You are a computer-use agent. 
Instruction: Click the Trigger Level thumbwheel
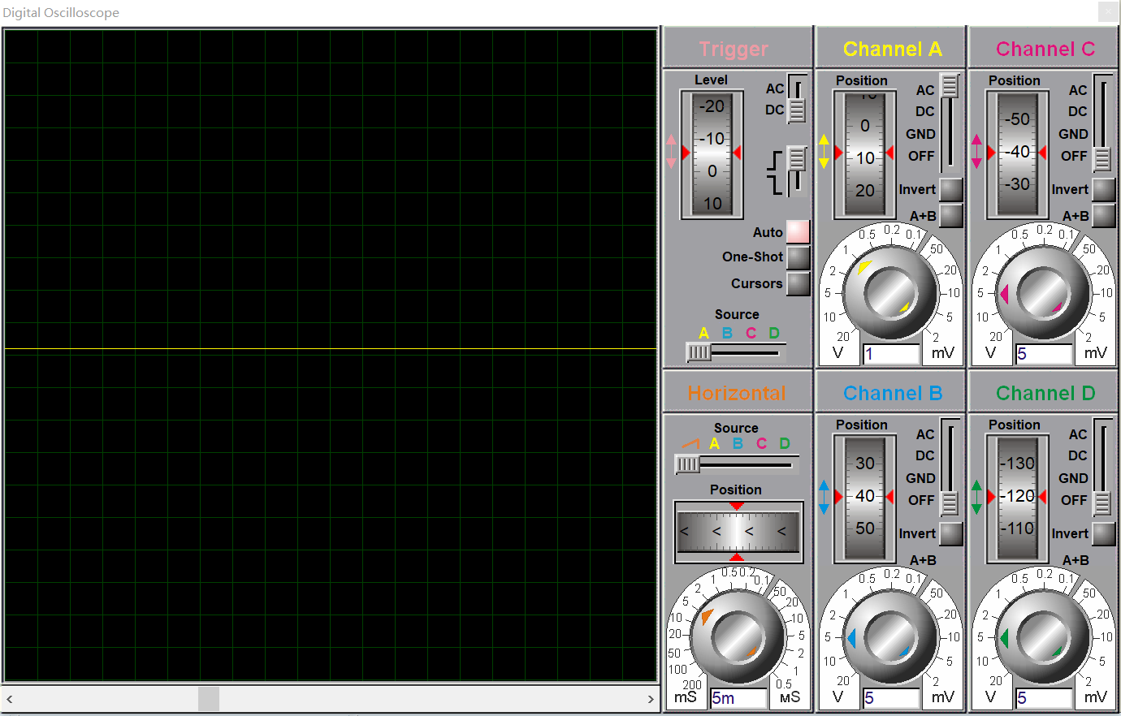712,153
